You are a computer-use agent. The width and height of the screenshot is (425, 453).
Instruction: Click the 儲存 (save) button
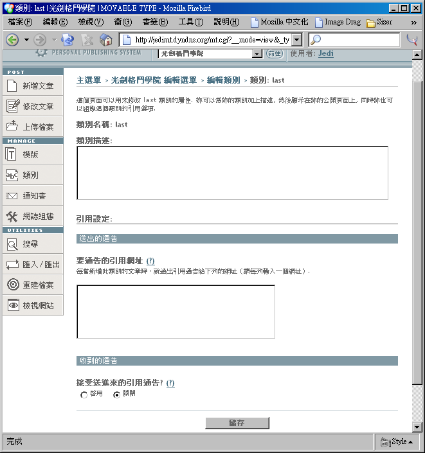(237, 423)
